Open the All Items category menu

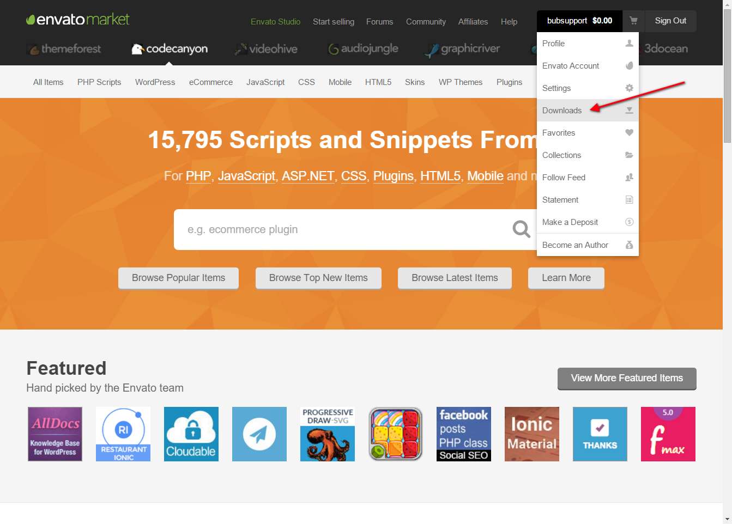click(48, 82)
